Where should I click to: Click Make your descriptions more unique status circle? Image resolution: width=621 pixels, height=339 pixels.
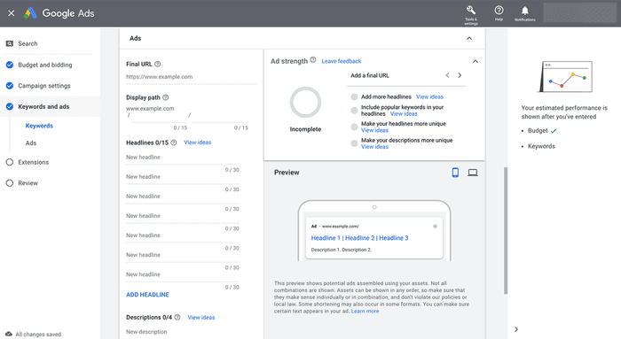click(354, 143)
